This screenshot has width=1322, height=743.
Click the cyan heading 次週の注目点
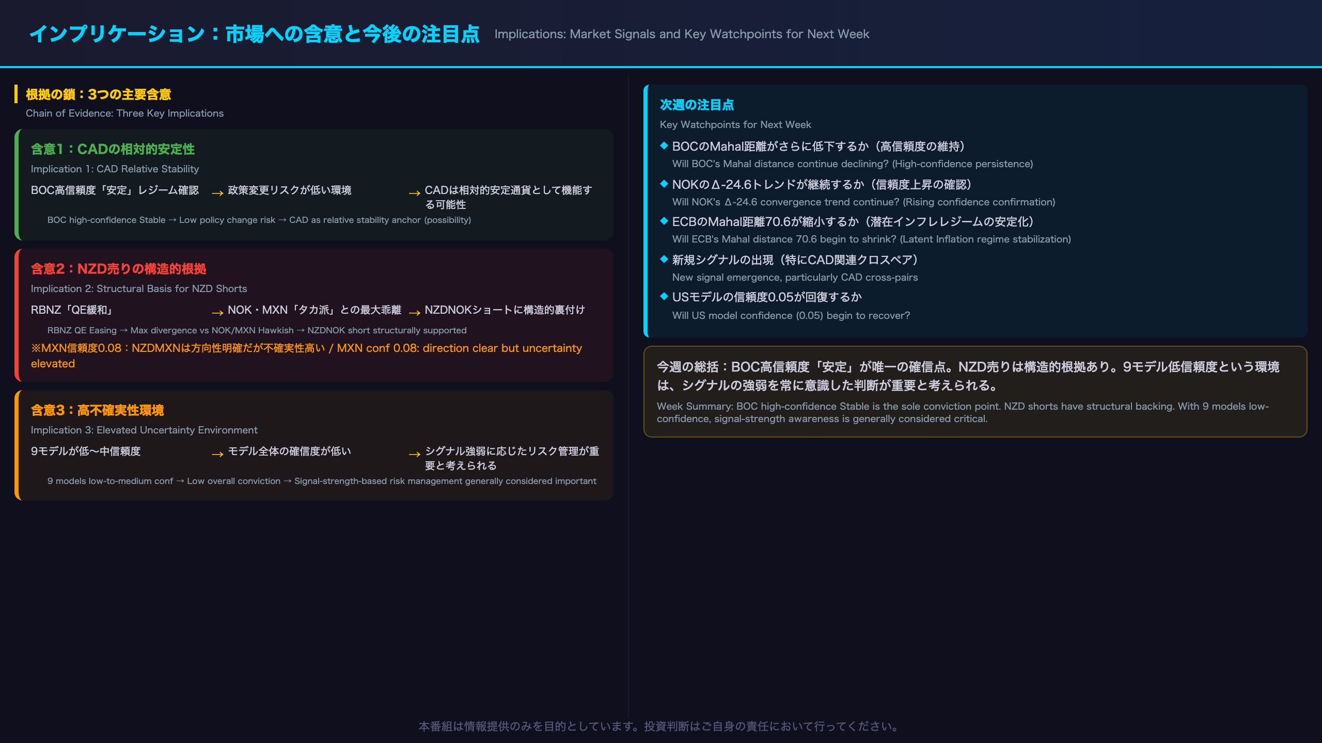click(x=697, y=105)
